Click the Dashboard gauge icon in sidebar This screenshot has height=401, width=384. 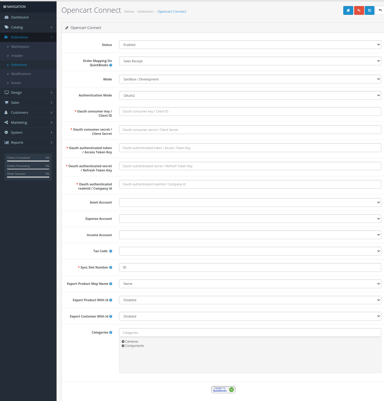coord(6,17)
